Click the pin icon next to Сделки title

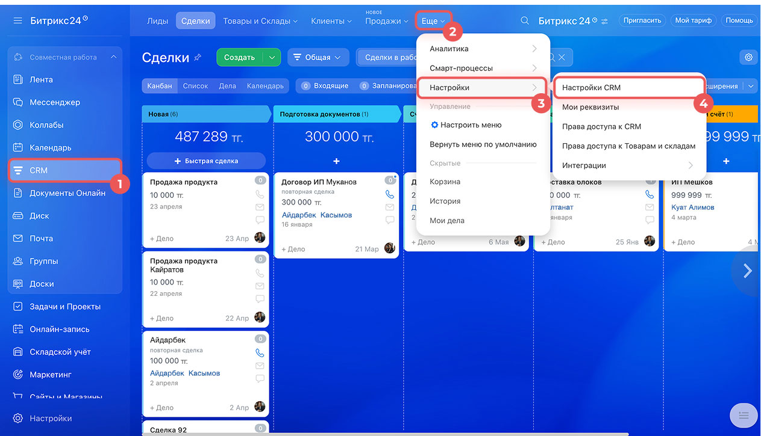(x=198, y=57)
